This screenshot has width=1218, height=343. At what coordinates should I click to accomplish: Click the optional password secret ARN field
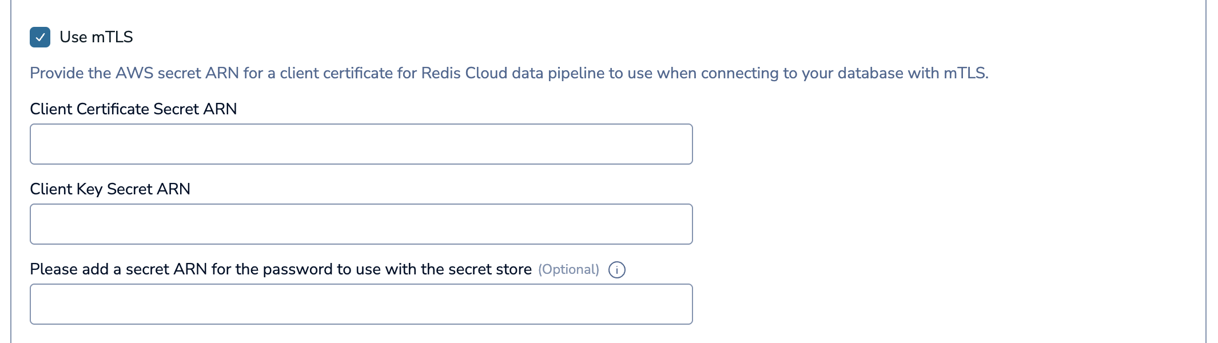pos(360,303)
